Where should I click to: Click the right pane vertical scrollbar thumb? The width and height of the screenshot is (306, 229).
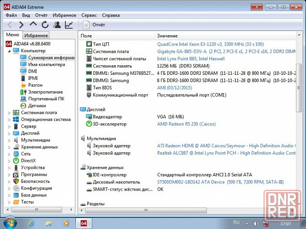299,88
